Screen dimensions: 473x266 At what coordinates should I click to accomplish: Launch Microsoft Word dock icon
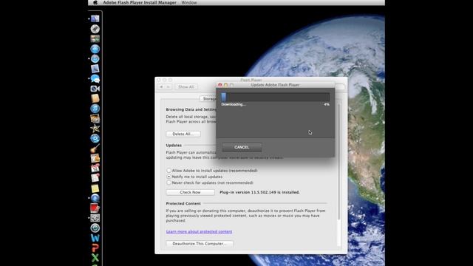pos(95,238)
